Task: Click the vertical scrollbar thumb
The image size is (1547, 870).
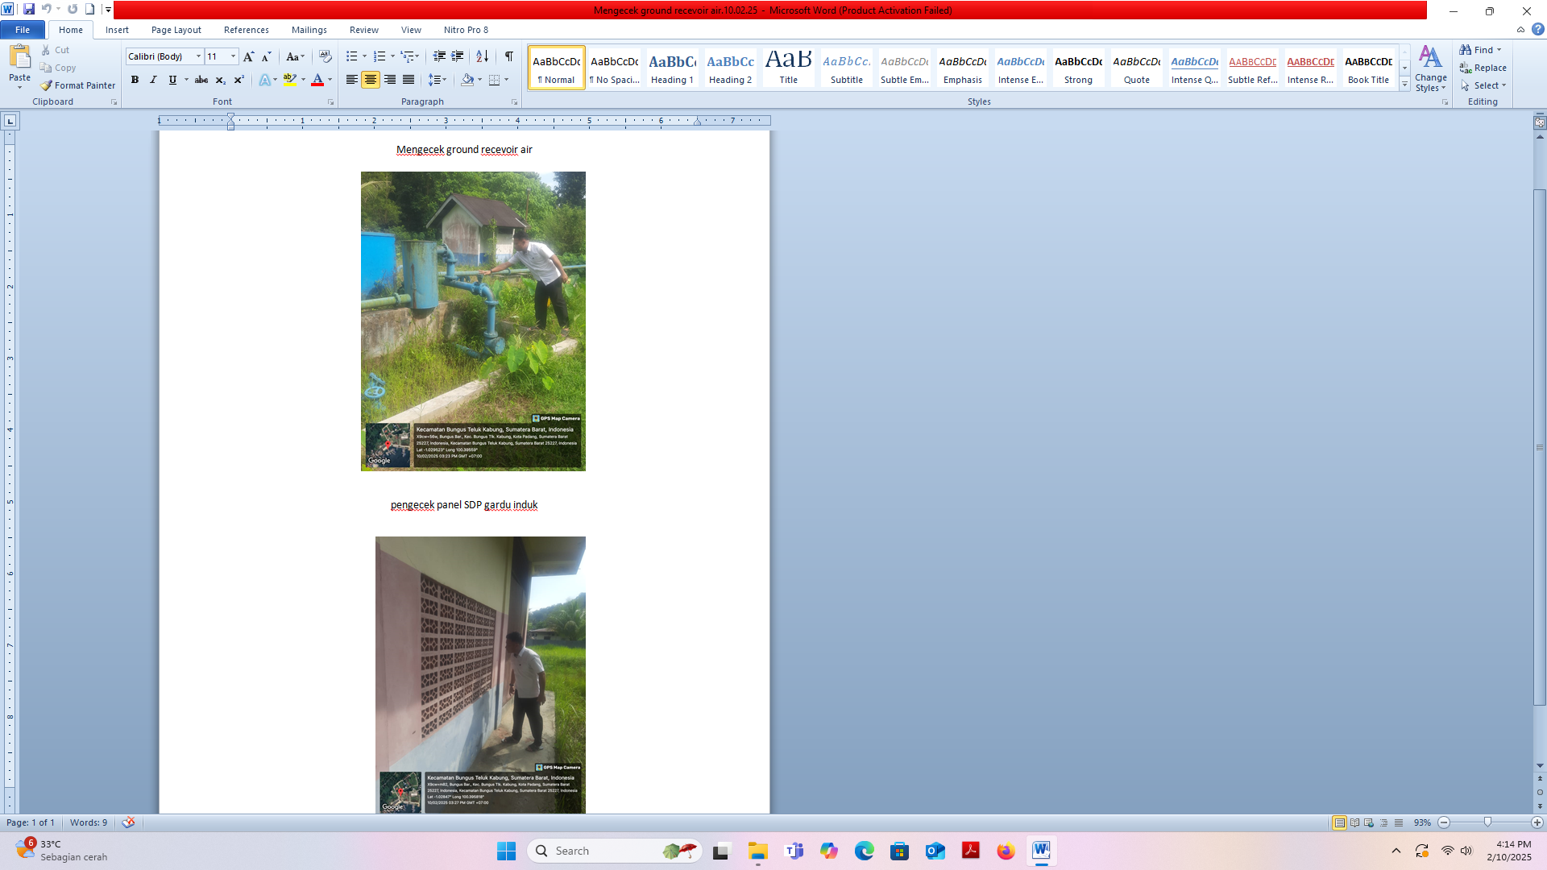Action: [x=1540, y=447]
